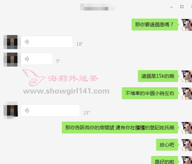Open the sender avatar beside the 18" voice message
The image size is (192, 164).
[12, 42]
